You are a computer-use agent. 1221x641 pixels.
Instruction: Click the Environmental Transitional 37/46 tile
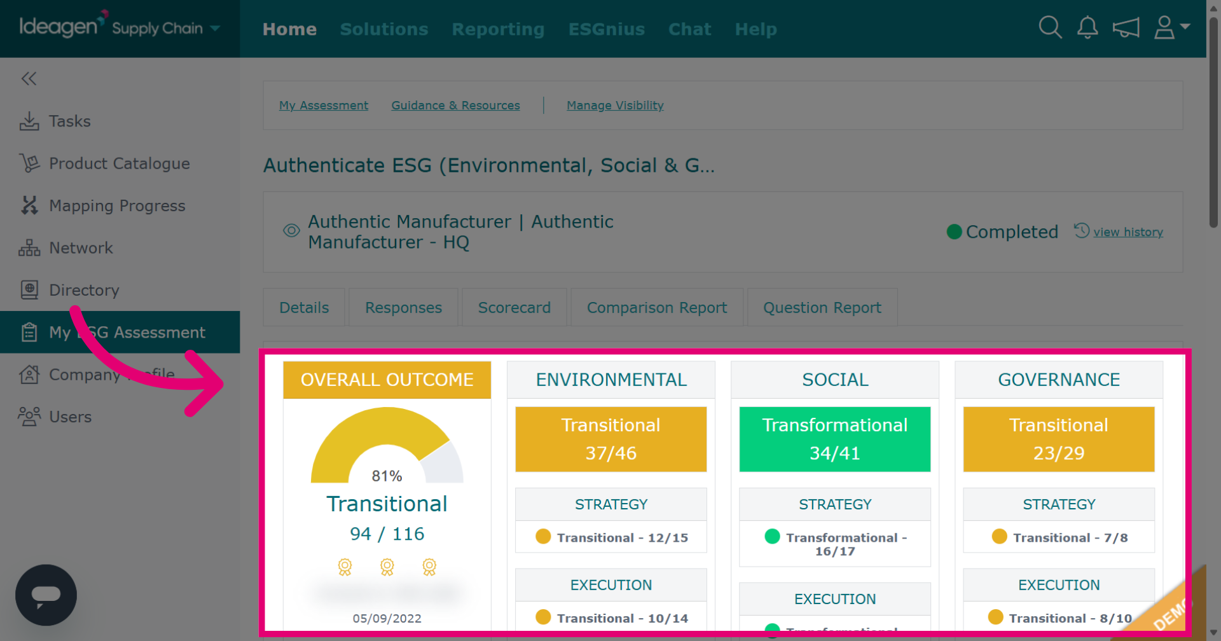(610, 439)
